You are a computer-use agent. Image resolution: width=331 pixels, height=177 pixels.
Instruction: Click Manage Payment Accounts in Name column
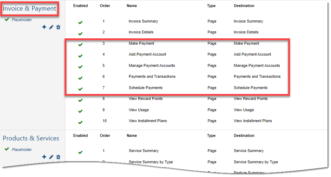152,66
